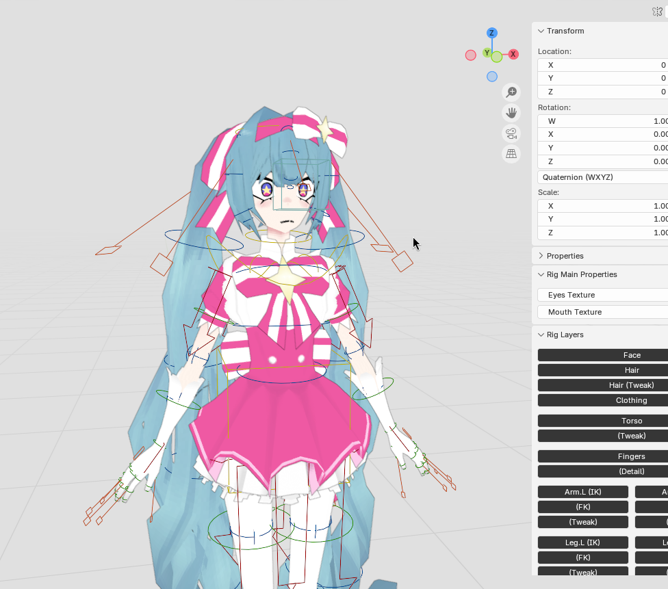Toggle the Leg.L (IK) layer
The height and width of the screenshot is (589, 668).
click(x=583, y=542)
